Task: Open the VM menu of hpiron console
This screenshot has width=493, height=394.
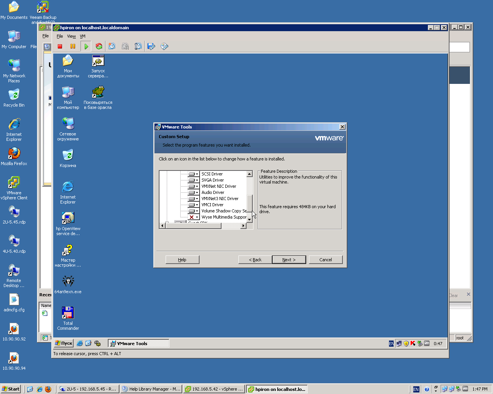Action: coord(82,36)
